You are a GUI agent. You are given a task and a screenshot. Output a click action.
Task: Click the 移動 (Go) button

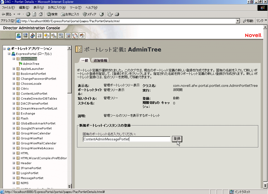(x=248, y=21)
